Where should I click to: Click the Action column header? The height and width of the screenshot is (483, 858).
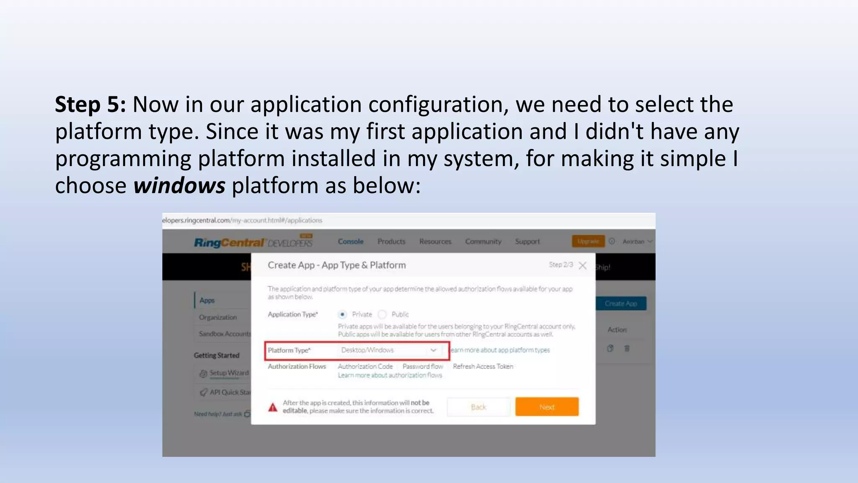(x=617, y=330)
